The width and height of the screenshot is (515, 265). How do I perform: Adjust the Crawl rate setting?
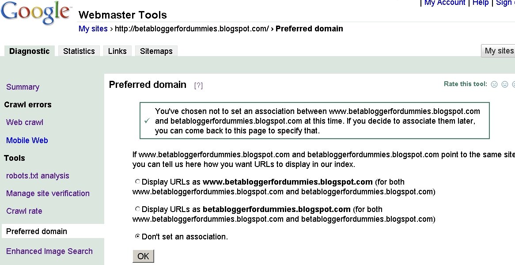[24, 211]
